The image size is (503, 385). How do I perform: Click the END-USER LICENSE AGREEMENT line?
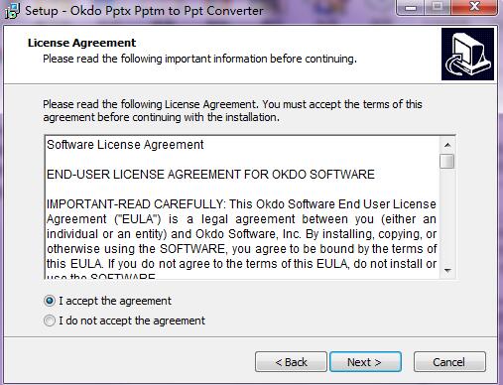pyautogui.click(x=210, y=175)
